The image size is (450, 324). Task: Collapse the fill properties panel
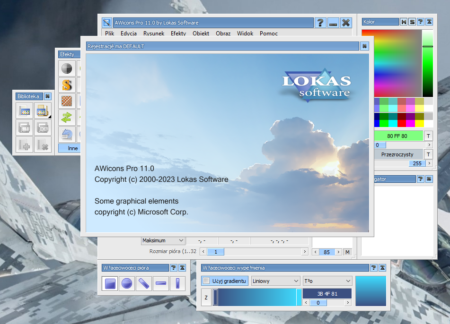tap(382, 268)
